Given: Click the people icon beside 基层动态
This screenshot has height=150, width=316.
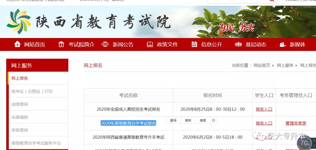Looking at the screenshot, I should coord(238,44).
